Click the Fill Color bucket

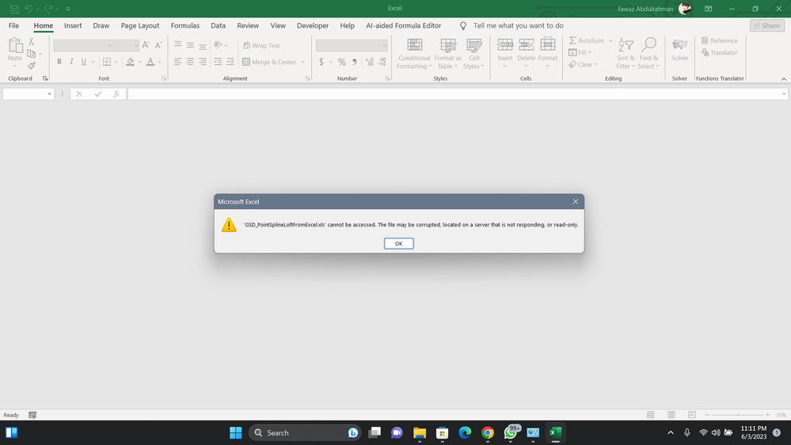(x=130, y=62)
